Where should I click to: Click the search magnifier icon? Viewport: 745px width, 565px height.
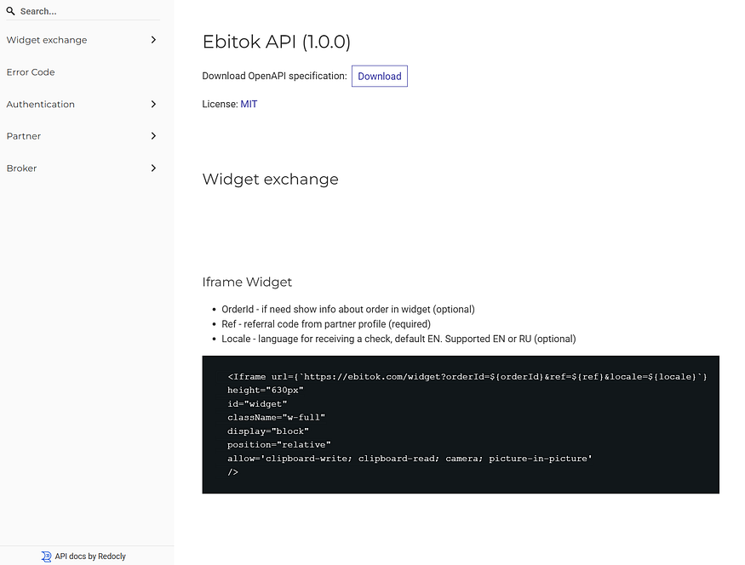pos(10,11)
